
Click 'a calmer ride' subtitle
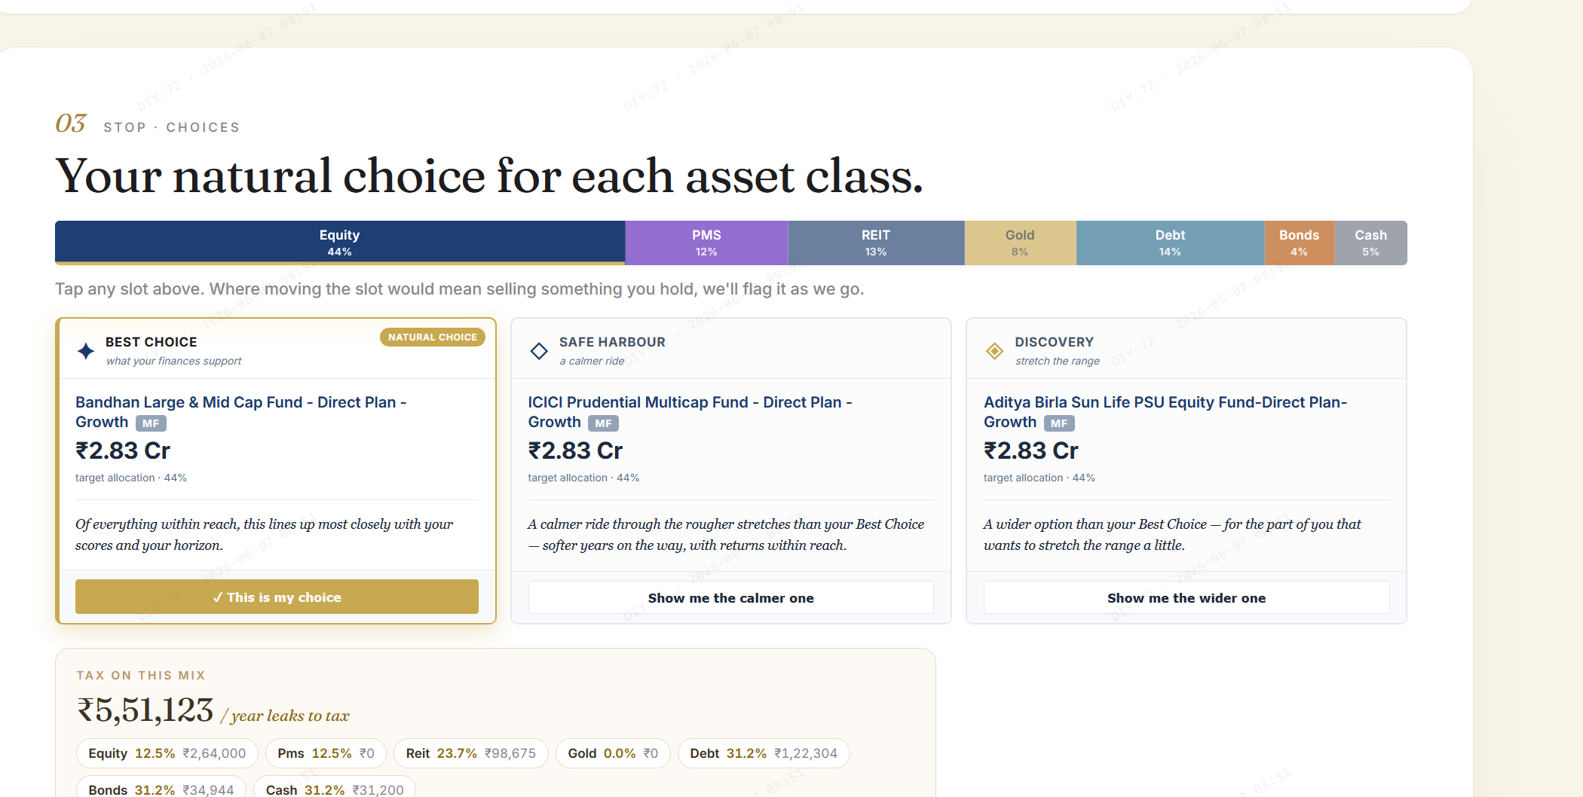pyautogui.click(x=592, y=361)
